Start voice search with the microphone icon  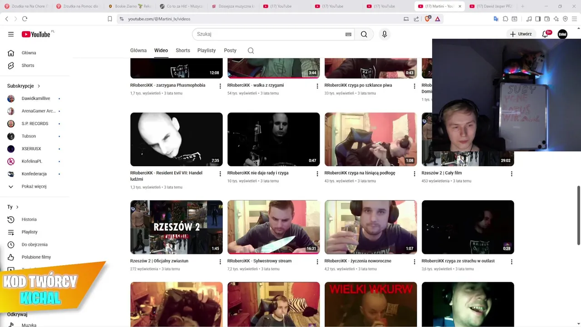(384, 34)
